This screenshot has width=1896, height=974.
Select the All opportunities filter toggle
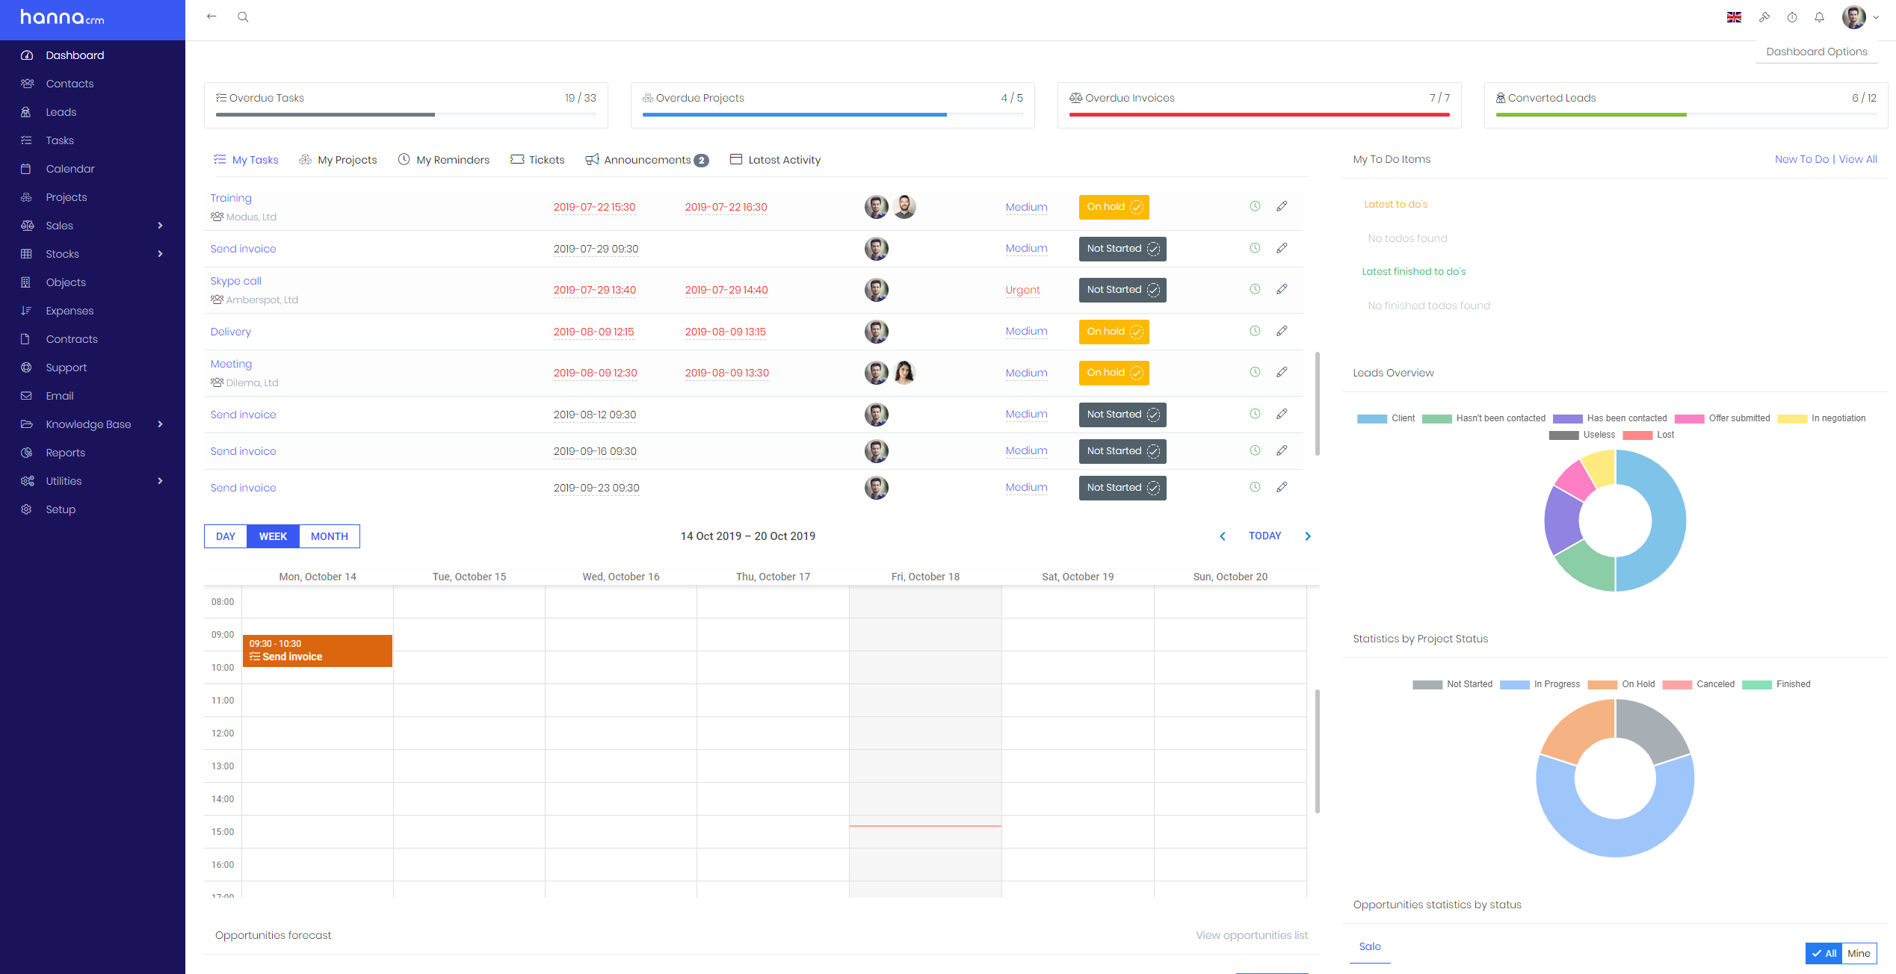coord(1824,953)
